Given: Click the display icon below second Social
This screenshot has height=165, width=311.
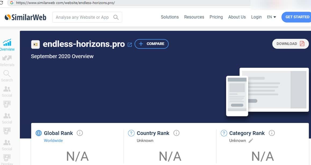Looking at the screenshot, I should [7, 131].
